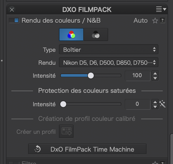The height and width of the screenshot is (164, 173).
Task: Click the magic wand auto protection icon
Action: click(162, 104)
